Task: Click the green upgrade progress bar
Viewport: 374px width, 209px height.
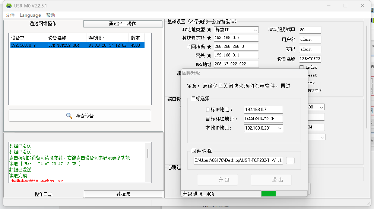Action: click(x=268, y=193)
